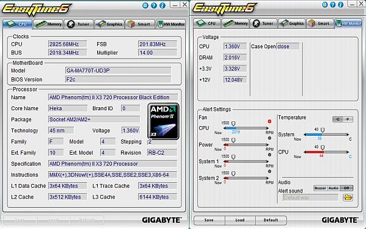The image size is (366, 229).
Task: Click Save button in right window
Action: pos(209,220)
